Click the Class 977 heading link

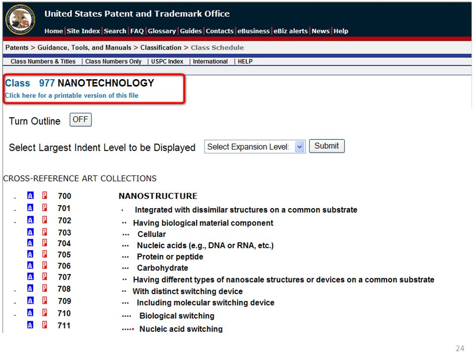(x=30, y=83)
